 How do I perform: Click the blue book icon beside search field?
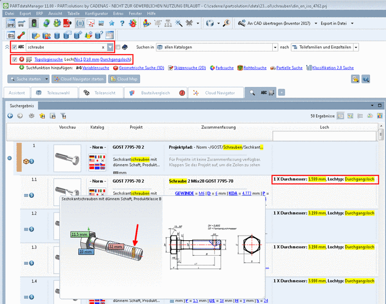[125, 47]
